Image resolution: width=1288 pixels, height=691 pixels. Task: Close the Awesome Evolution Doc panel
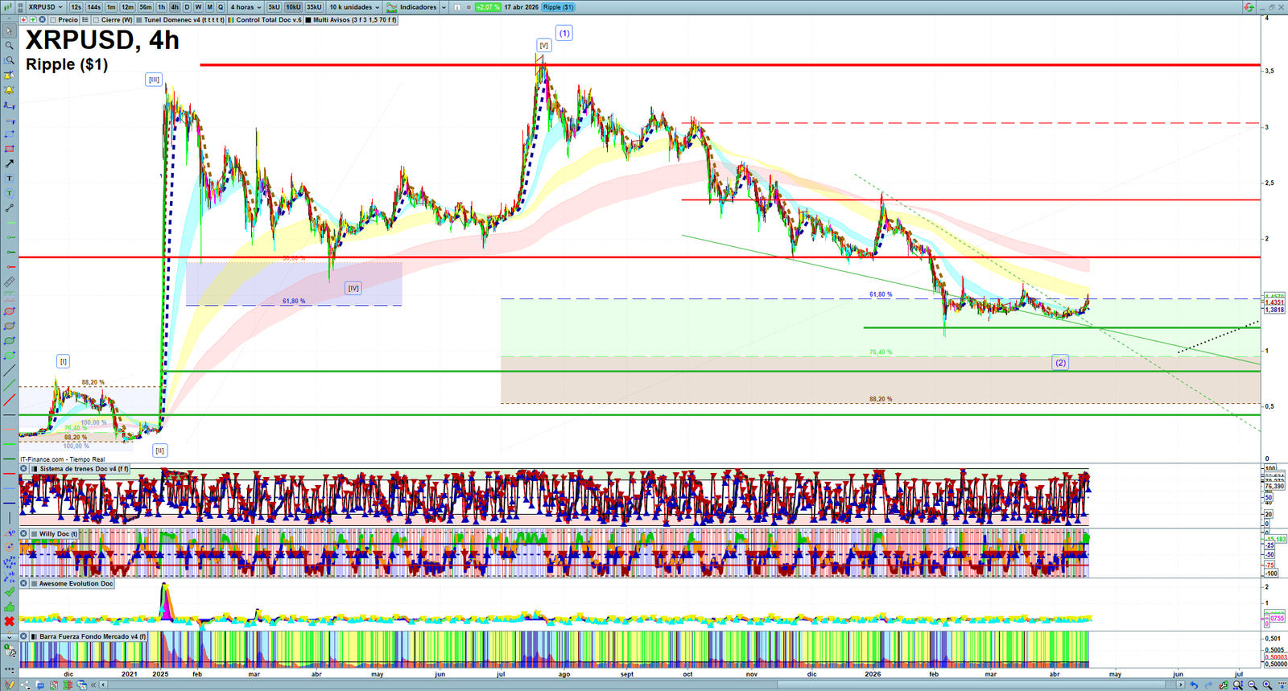(24, 583)
